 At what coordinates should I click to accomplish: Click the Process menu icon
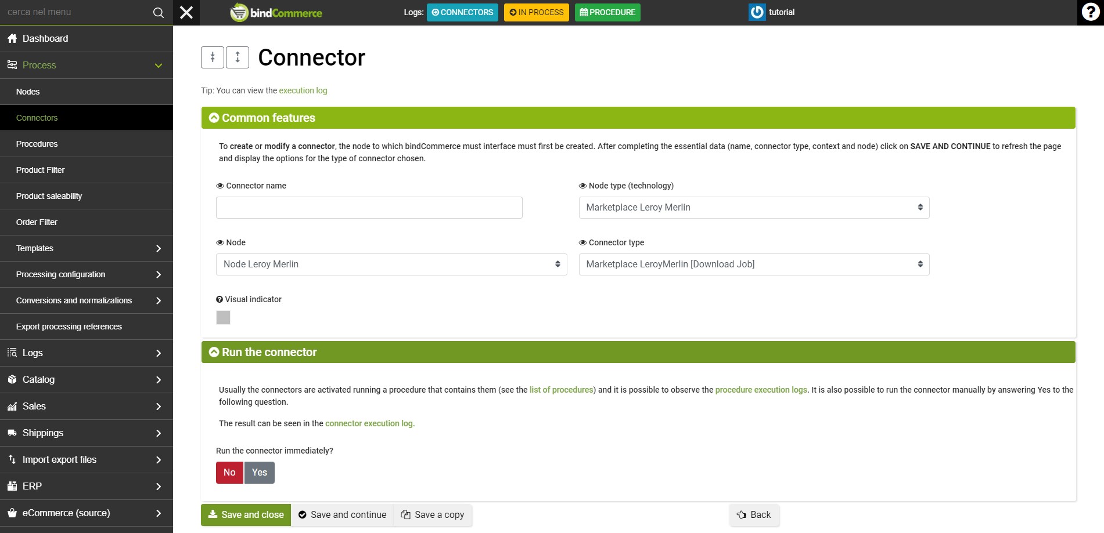[12, 65]
